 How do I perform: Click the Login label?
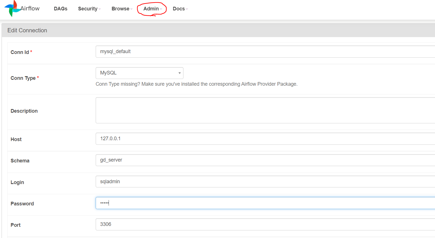click(17, 182)
